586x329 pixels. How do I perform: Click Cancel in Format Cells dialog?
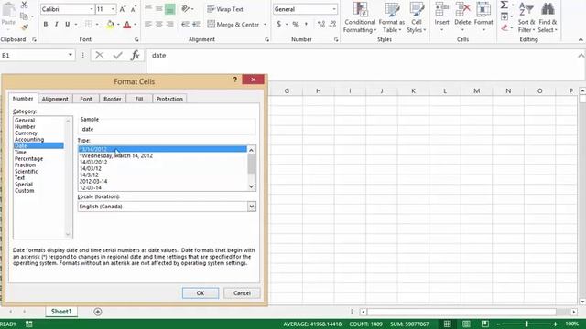point(242,292)
